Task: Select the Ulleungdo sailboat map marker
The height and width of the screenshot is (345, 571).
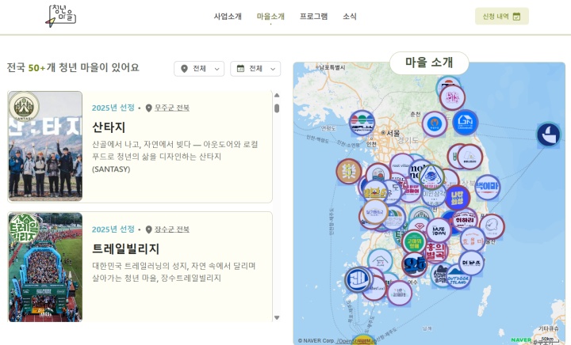Action: tap(549, 135)
